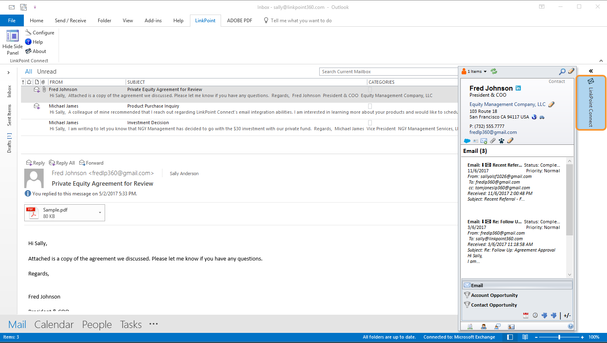Show only Unread messages
Image resolution: width=607 pixels, height=343 pixels.
click(x=47, y=72)
